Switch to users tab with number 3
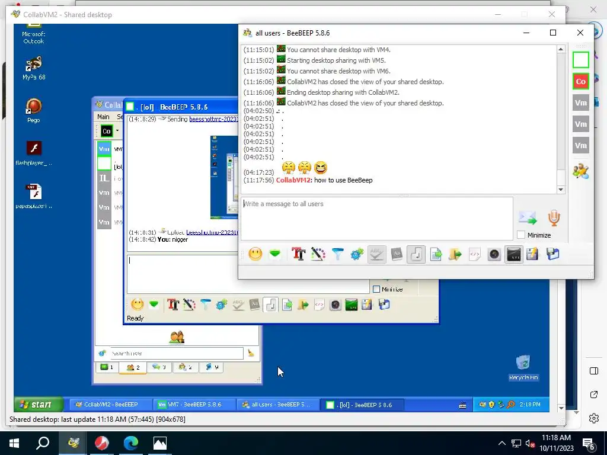The width and height of the screenshot is (607, 455). click(159, 367)
